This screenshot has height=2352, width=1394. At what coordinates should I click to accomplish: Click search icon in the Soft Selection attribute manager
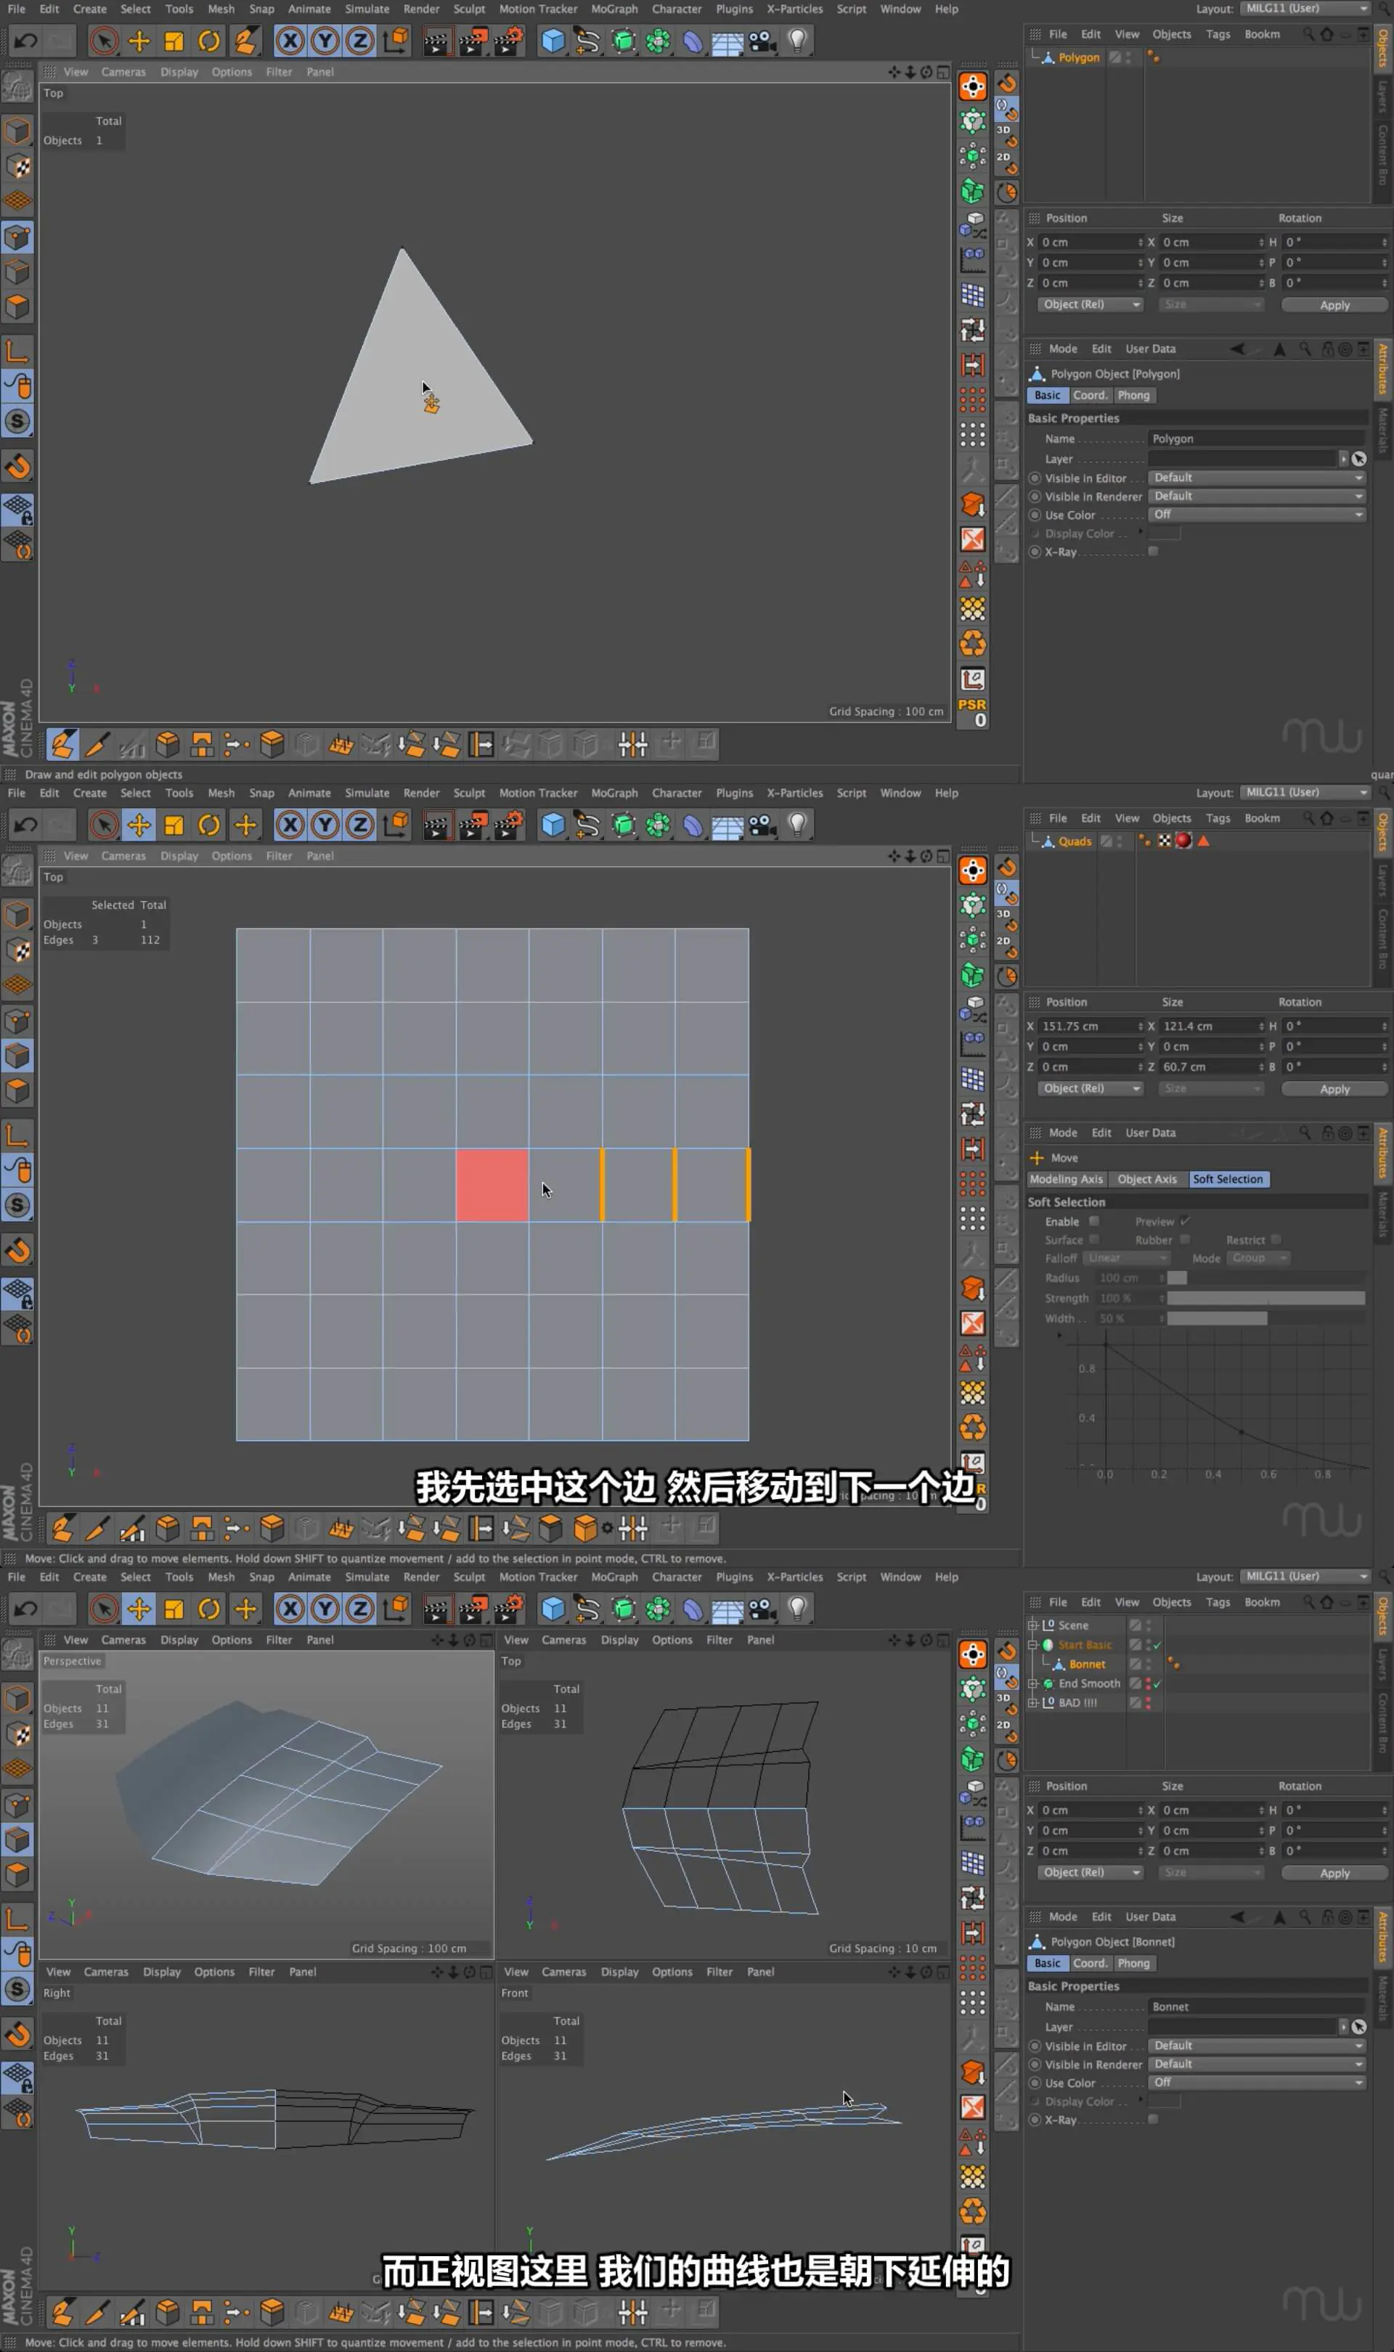[x=1305, y=1132]
